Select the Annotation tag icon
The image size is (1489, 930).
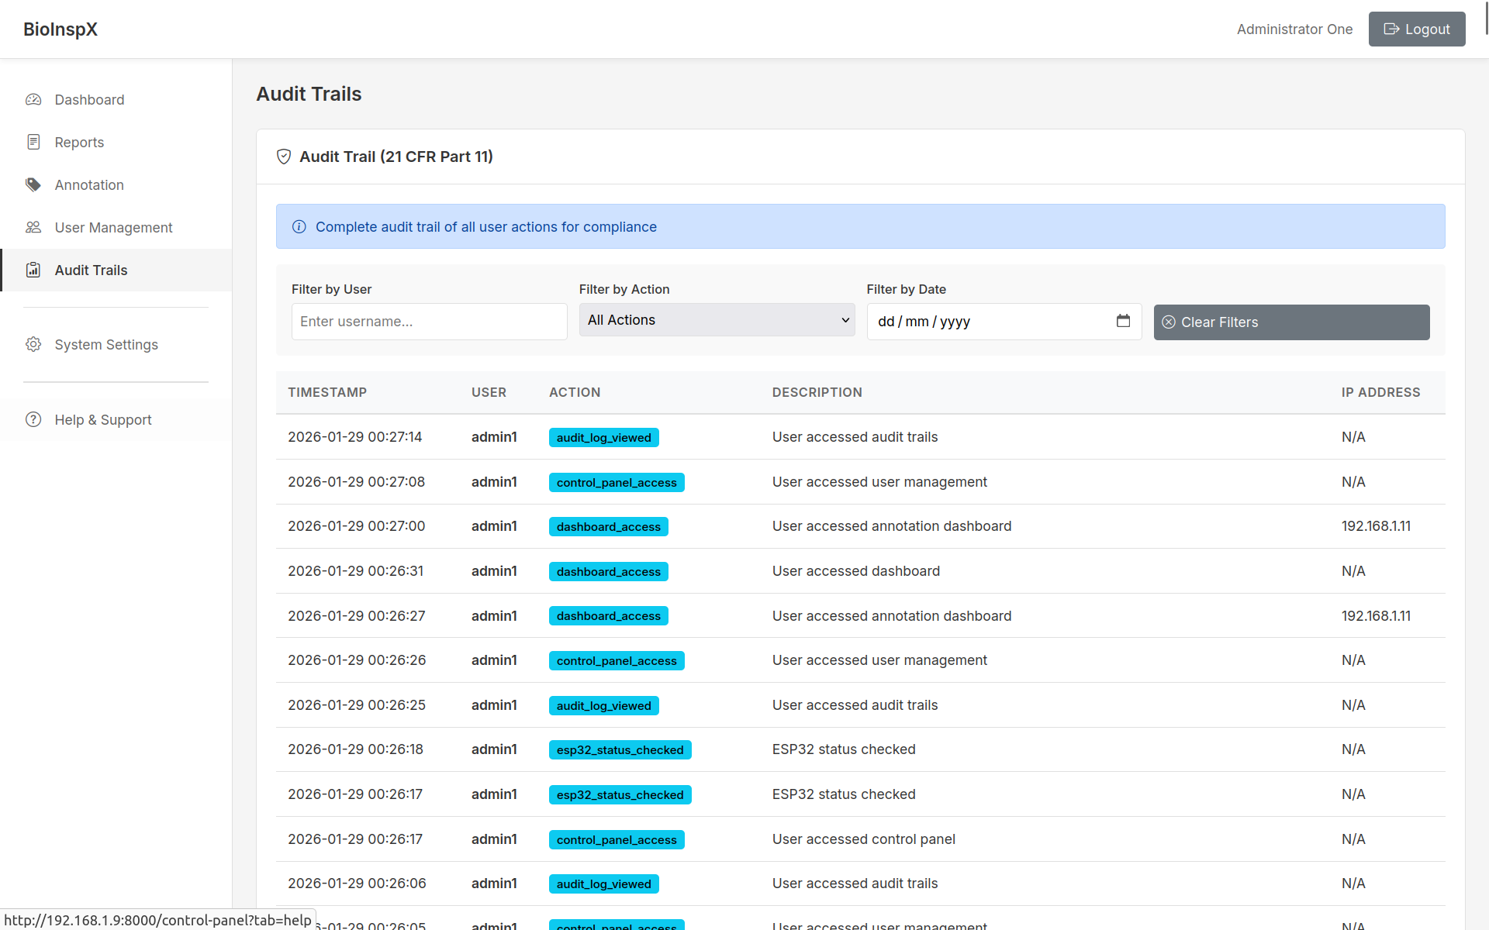tap(33, 184)
